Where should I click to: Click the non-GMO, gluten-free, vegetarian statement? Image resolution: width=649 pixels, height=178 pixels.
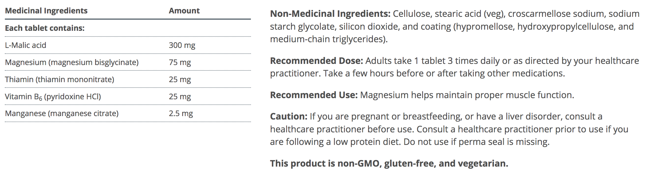coord(389,163)
